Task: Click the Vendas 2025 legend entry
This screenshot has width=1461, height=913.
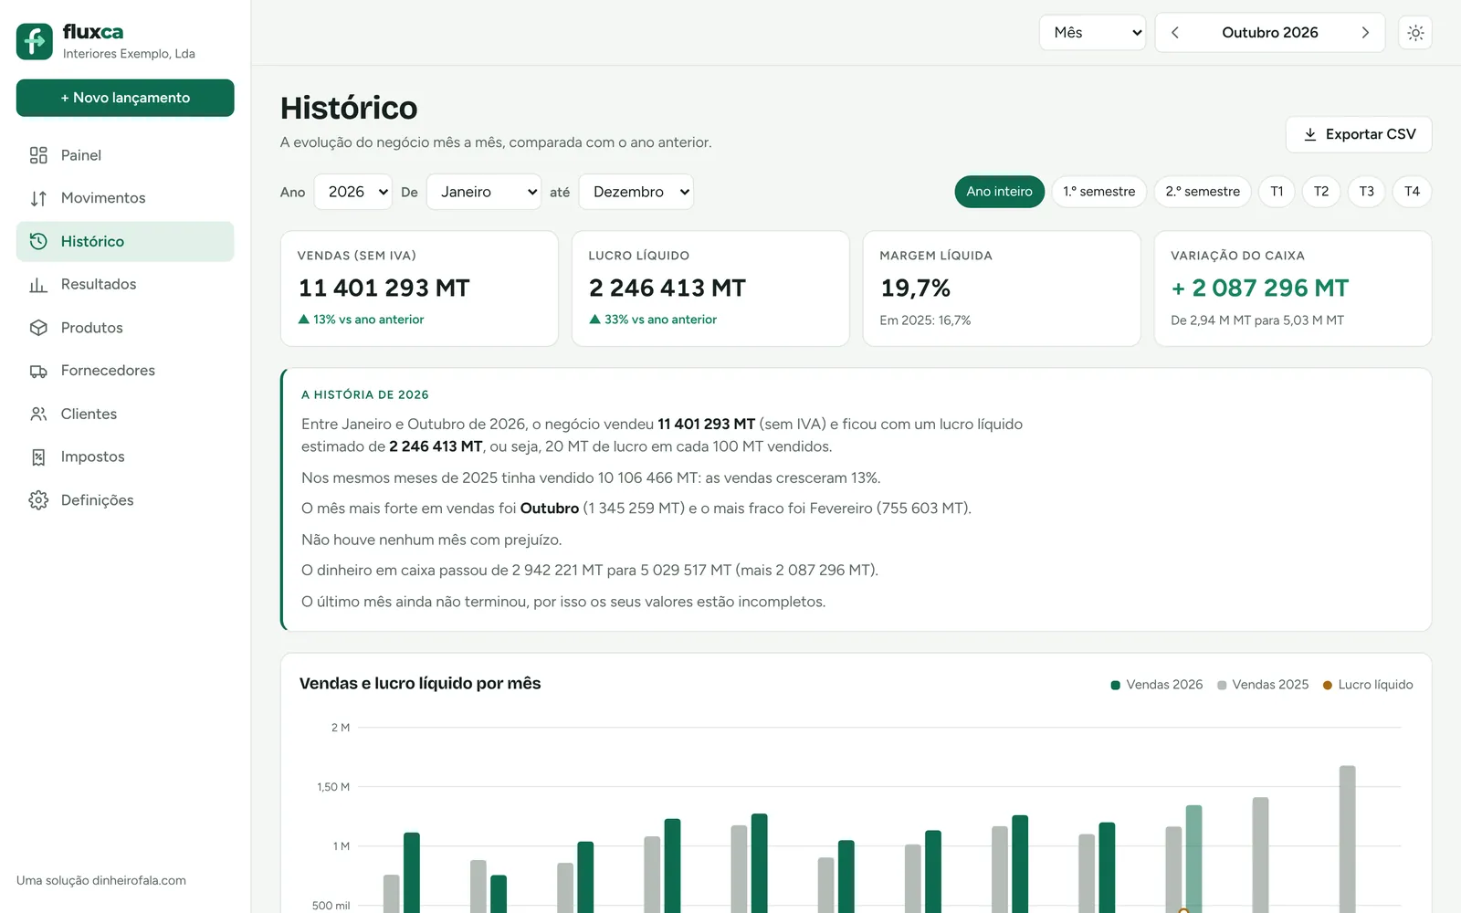Action: (x=1263, y=685)
